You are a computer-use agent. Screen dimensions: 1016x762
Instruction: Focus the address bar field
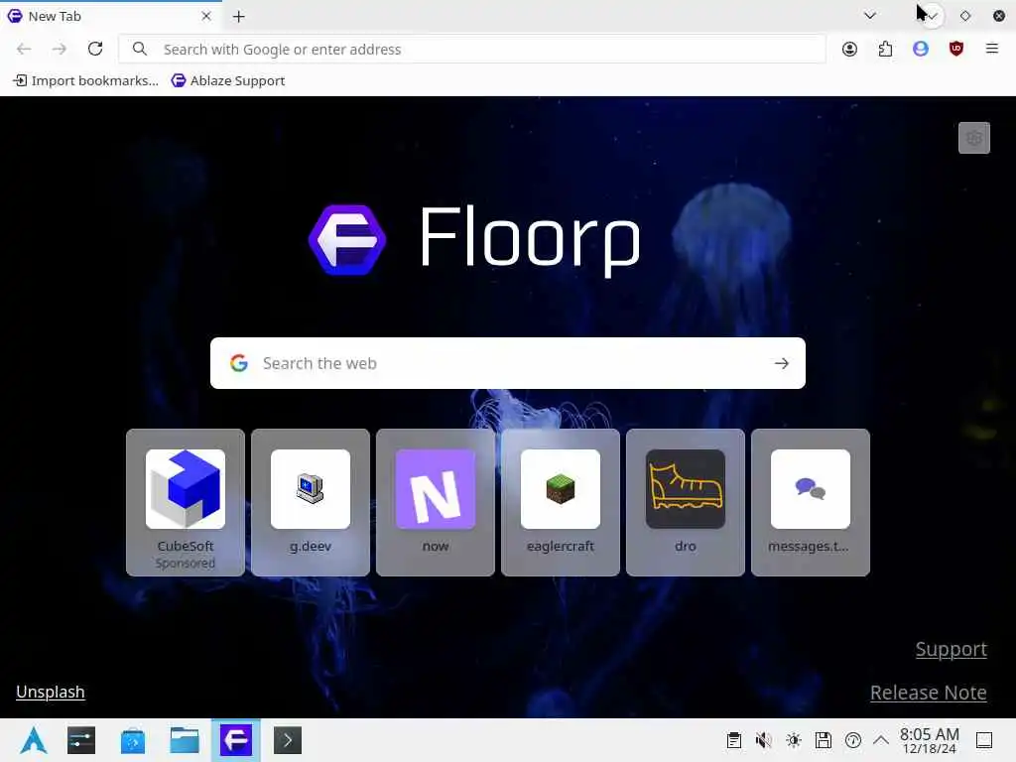coord(471,50)
